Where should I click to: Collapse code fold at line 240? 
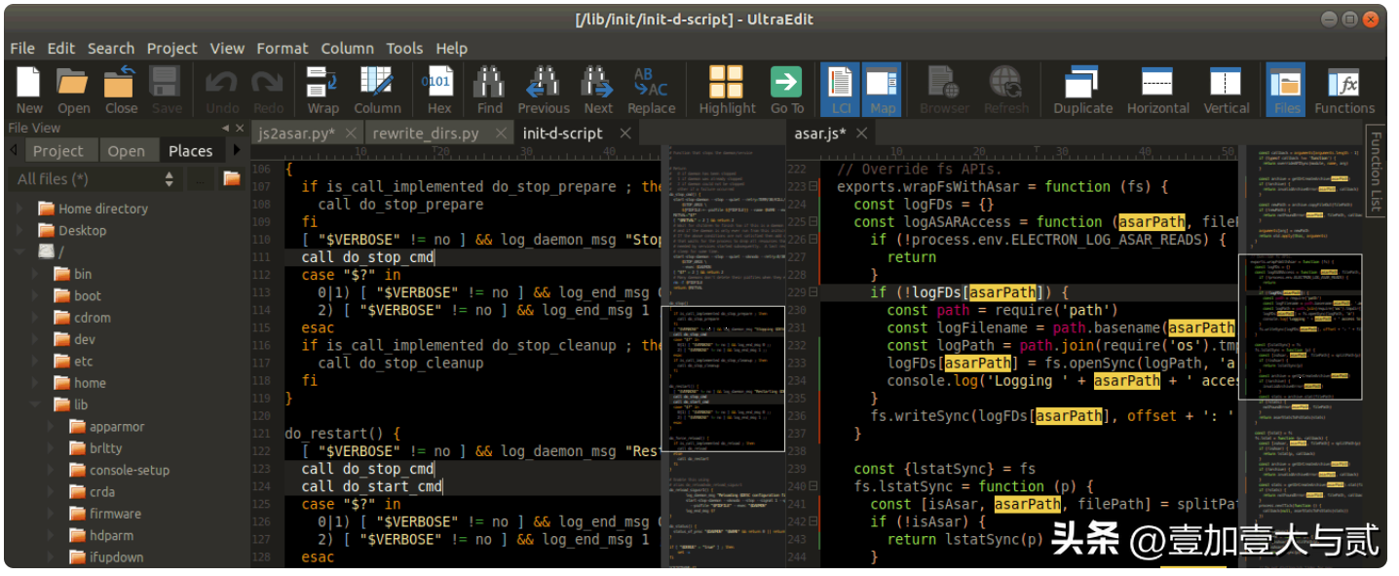point(813,486)
